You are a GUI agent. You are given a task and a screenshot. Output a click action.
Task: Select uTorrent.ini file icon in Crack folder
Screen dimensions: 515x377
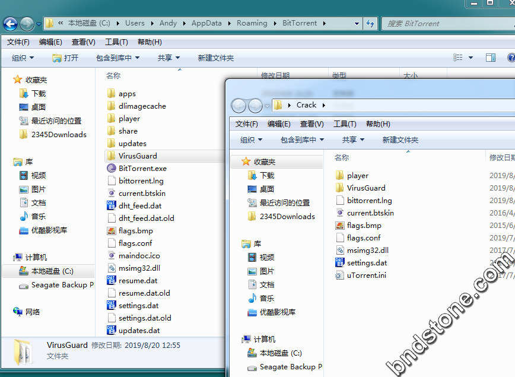(x=339, y=275)
